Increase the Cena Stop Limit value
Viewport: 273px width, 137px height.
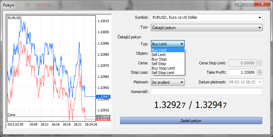[x=260, y=62]
